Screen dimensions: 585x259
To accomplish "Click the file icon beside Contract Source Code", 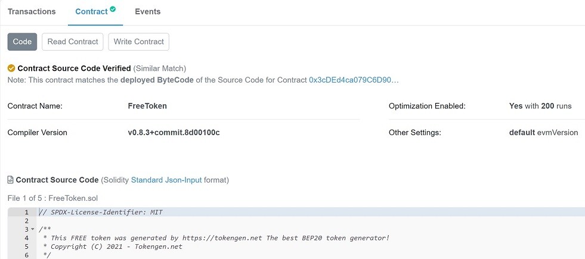I will click(11, 180).
